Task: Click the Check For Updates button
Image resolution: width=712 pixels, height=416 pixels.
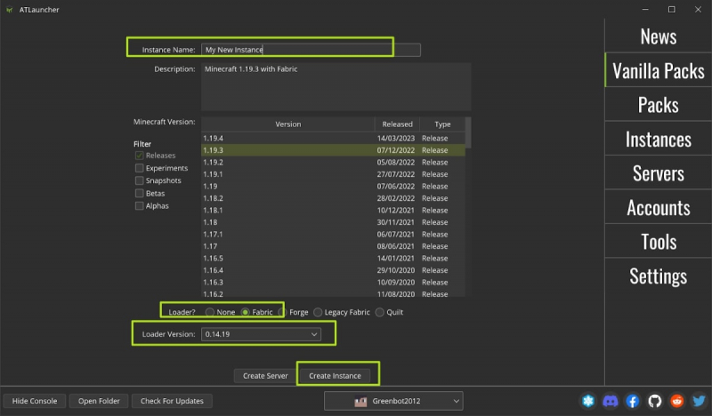Action: 172,401
